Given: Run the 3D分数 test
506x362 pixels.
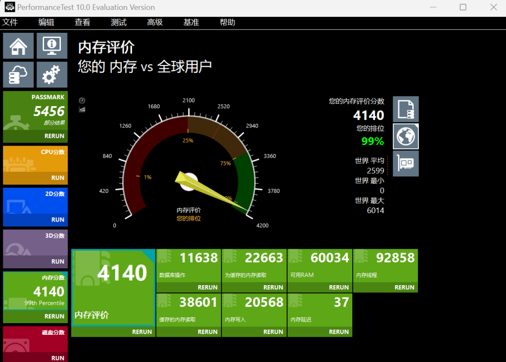Looking at the screenshot, I should 58,262.
